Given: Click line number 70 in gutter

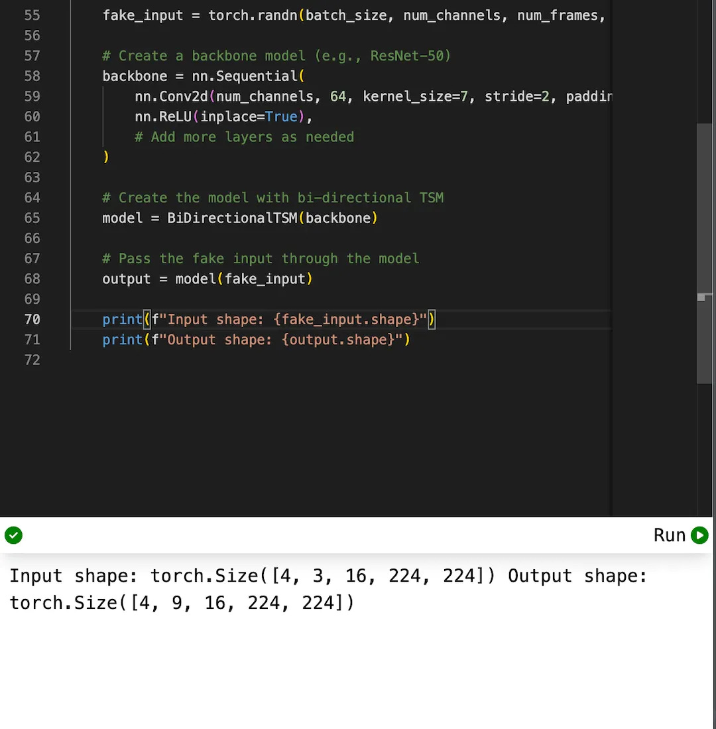Looking at the screenshot, I should [32, 320].
